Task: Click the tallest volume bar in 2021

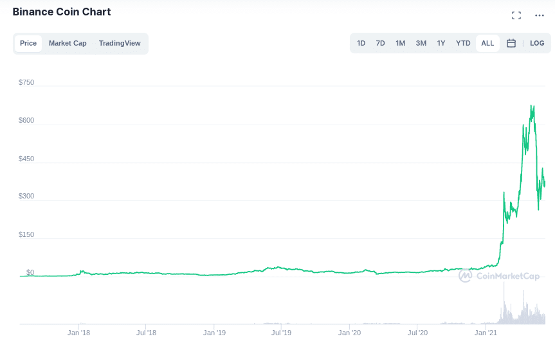Action: 504,303
